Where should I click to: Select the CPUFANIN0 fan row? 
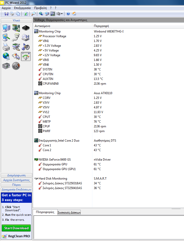click(x=108, y=84)
